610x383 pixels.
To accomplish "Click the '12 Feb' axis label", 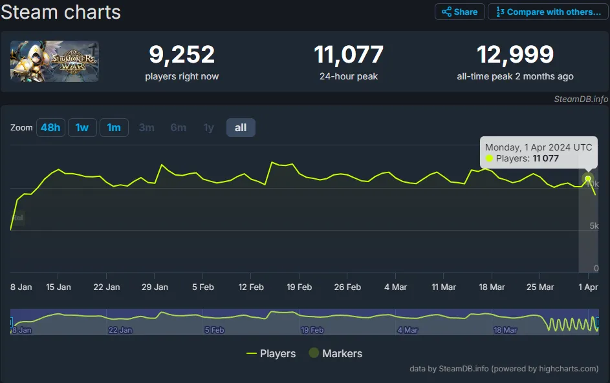I will click(x=251, y=287).
